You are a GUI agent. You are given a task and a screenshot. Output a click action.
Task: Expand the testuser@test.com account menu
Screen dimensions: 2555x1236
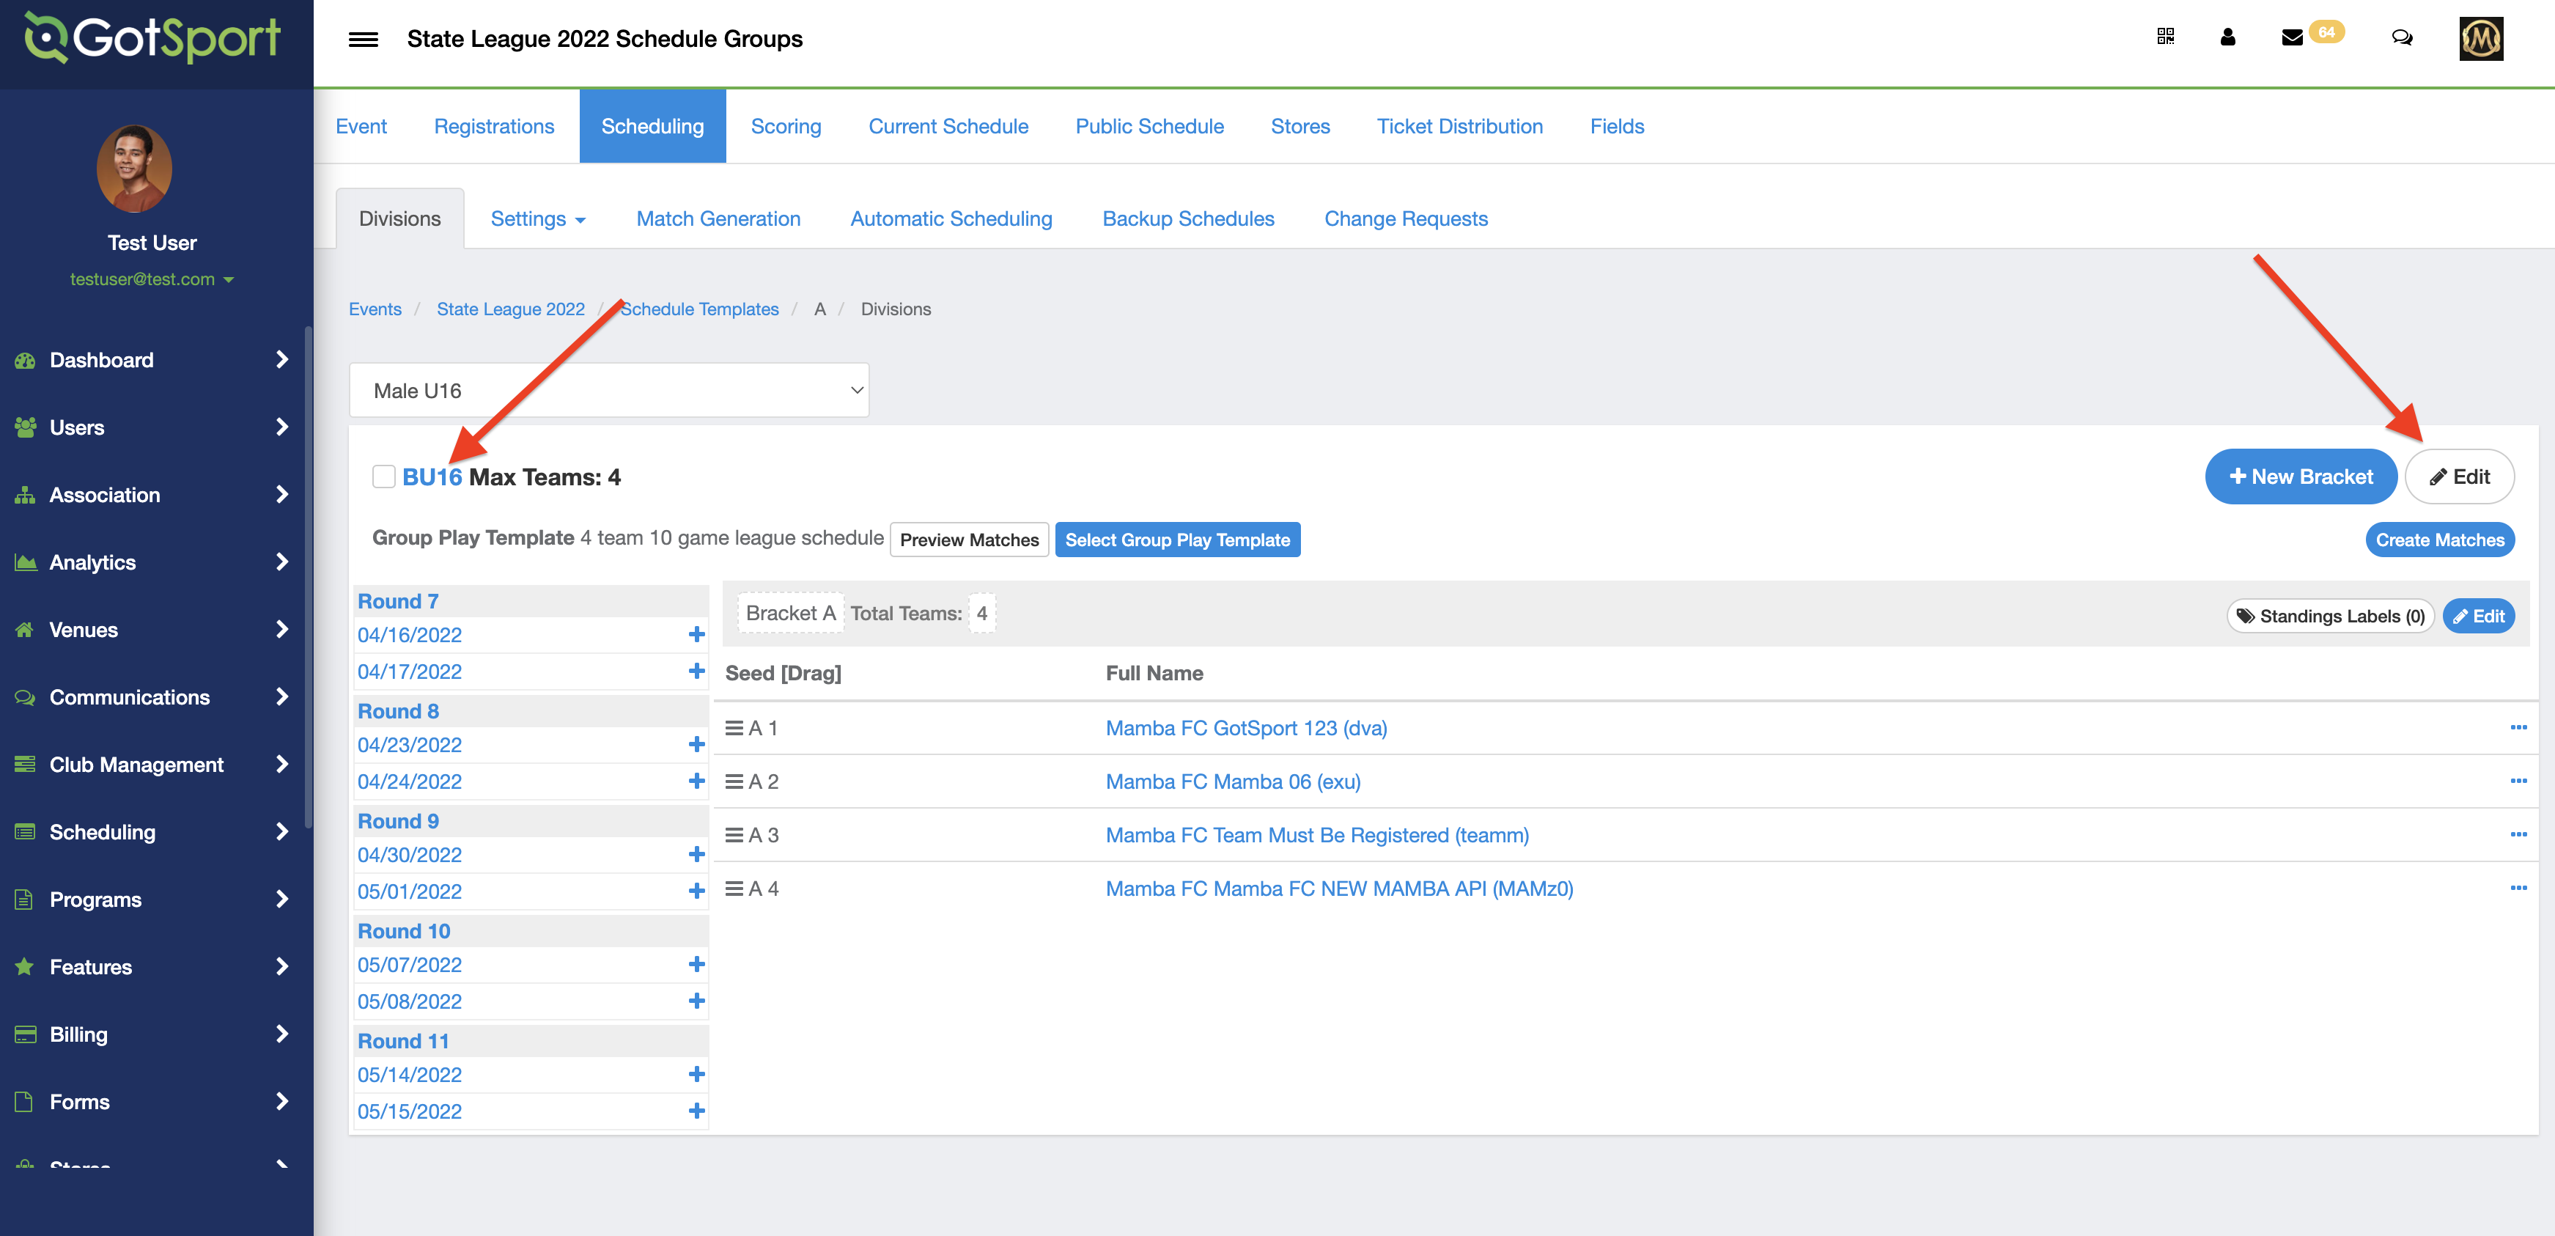(x=152, y=280)
